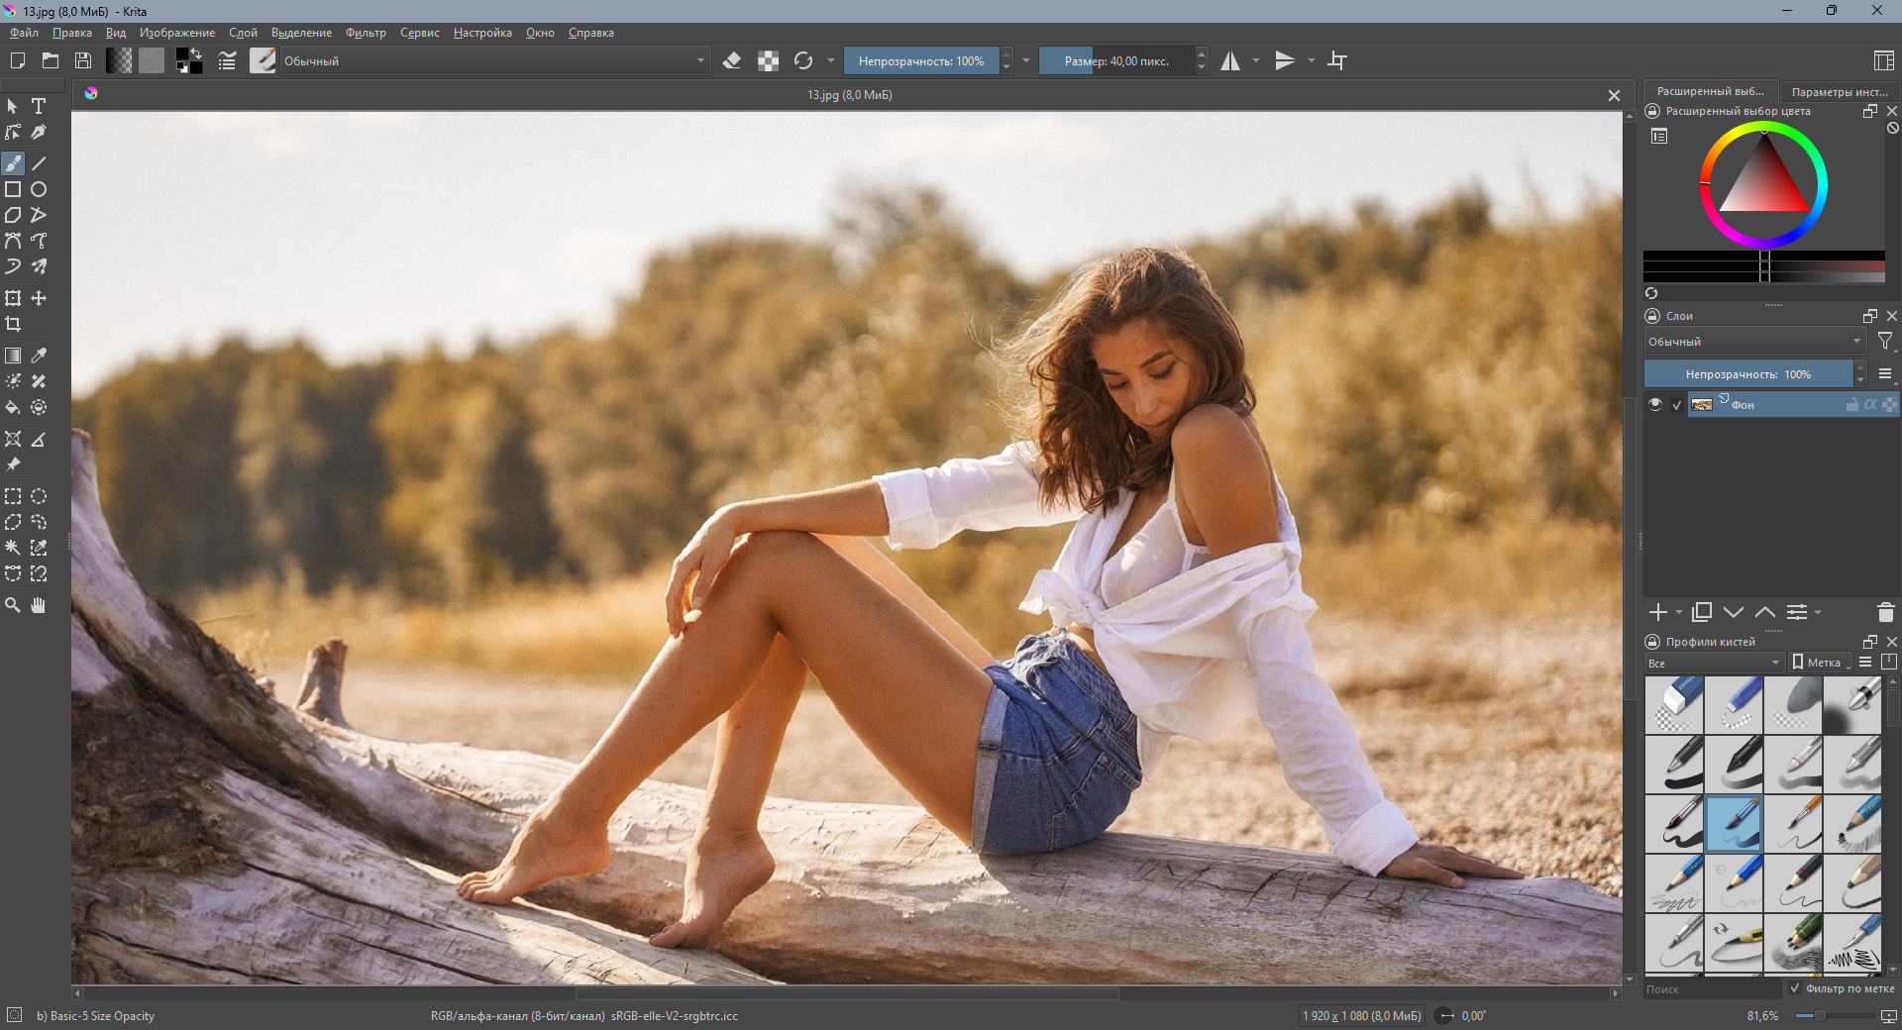
Task: Toggle eraser mode in the top toolbar
Action: (x=732, y=60)
